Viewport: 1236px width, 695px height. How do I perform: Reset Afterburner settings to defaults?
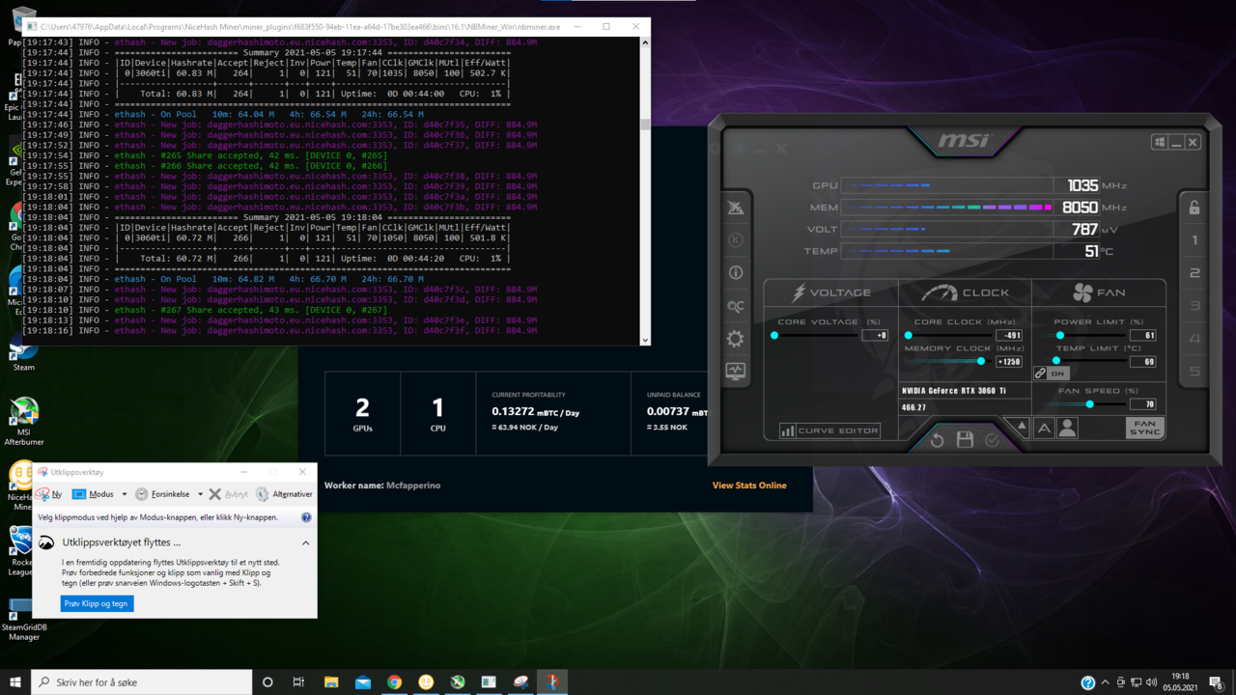(936, 440)
